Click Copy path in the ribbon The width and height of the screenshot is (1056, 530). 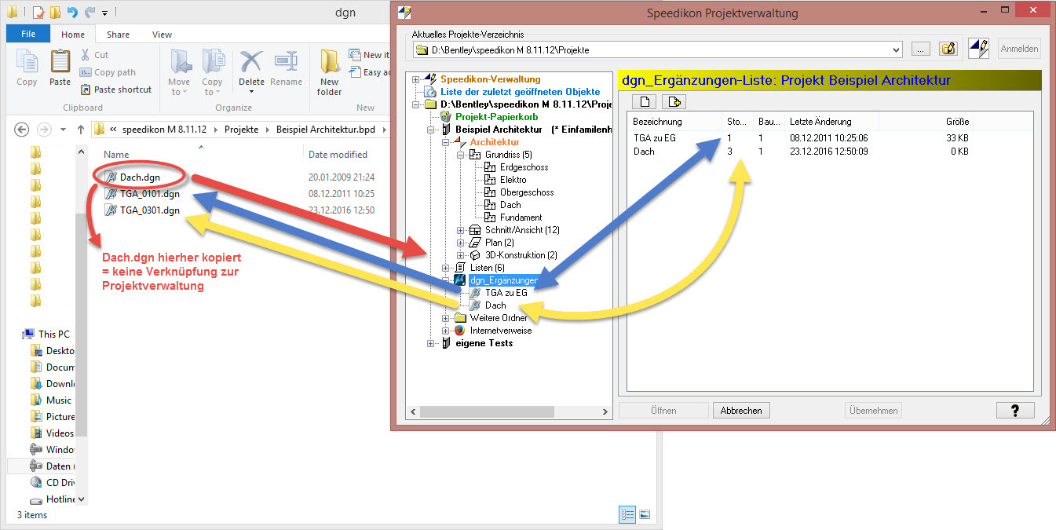107,72
